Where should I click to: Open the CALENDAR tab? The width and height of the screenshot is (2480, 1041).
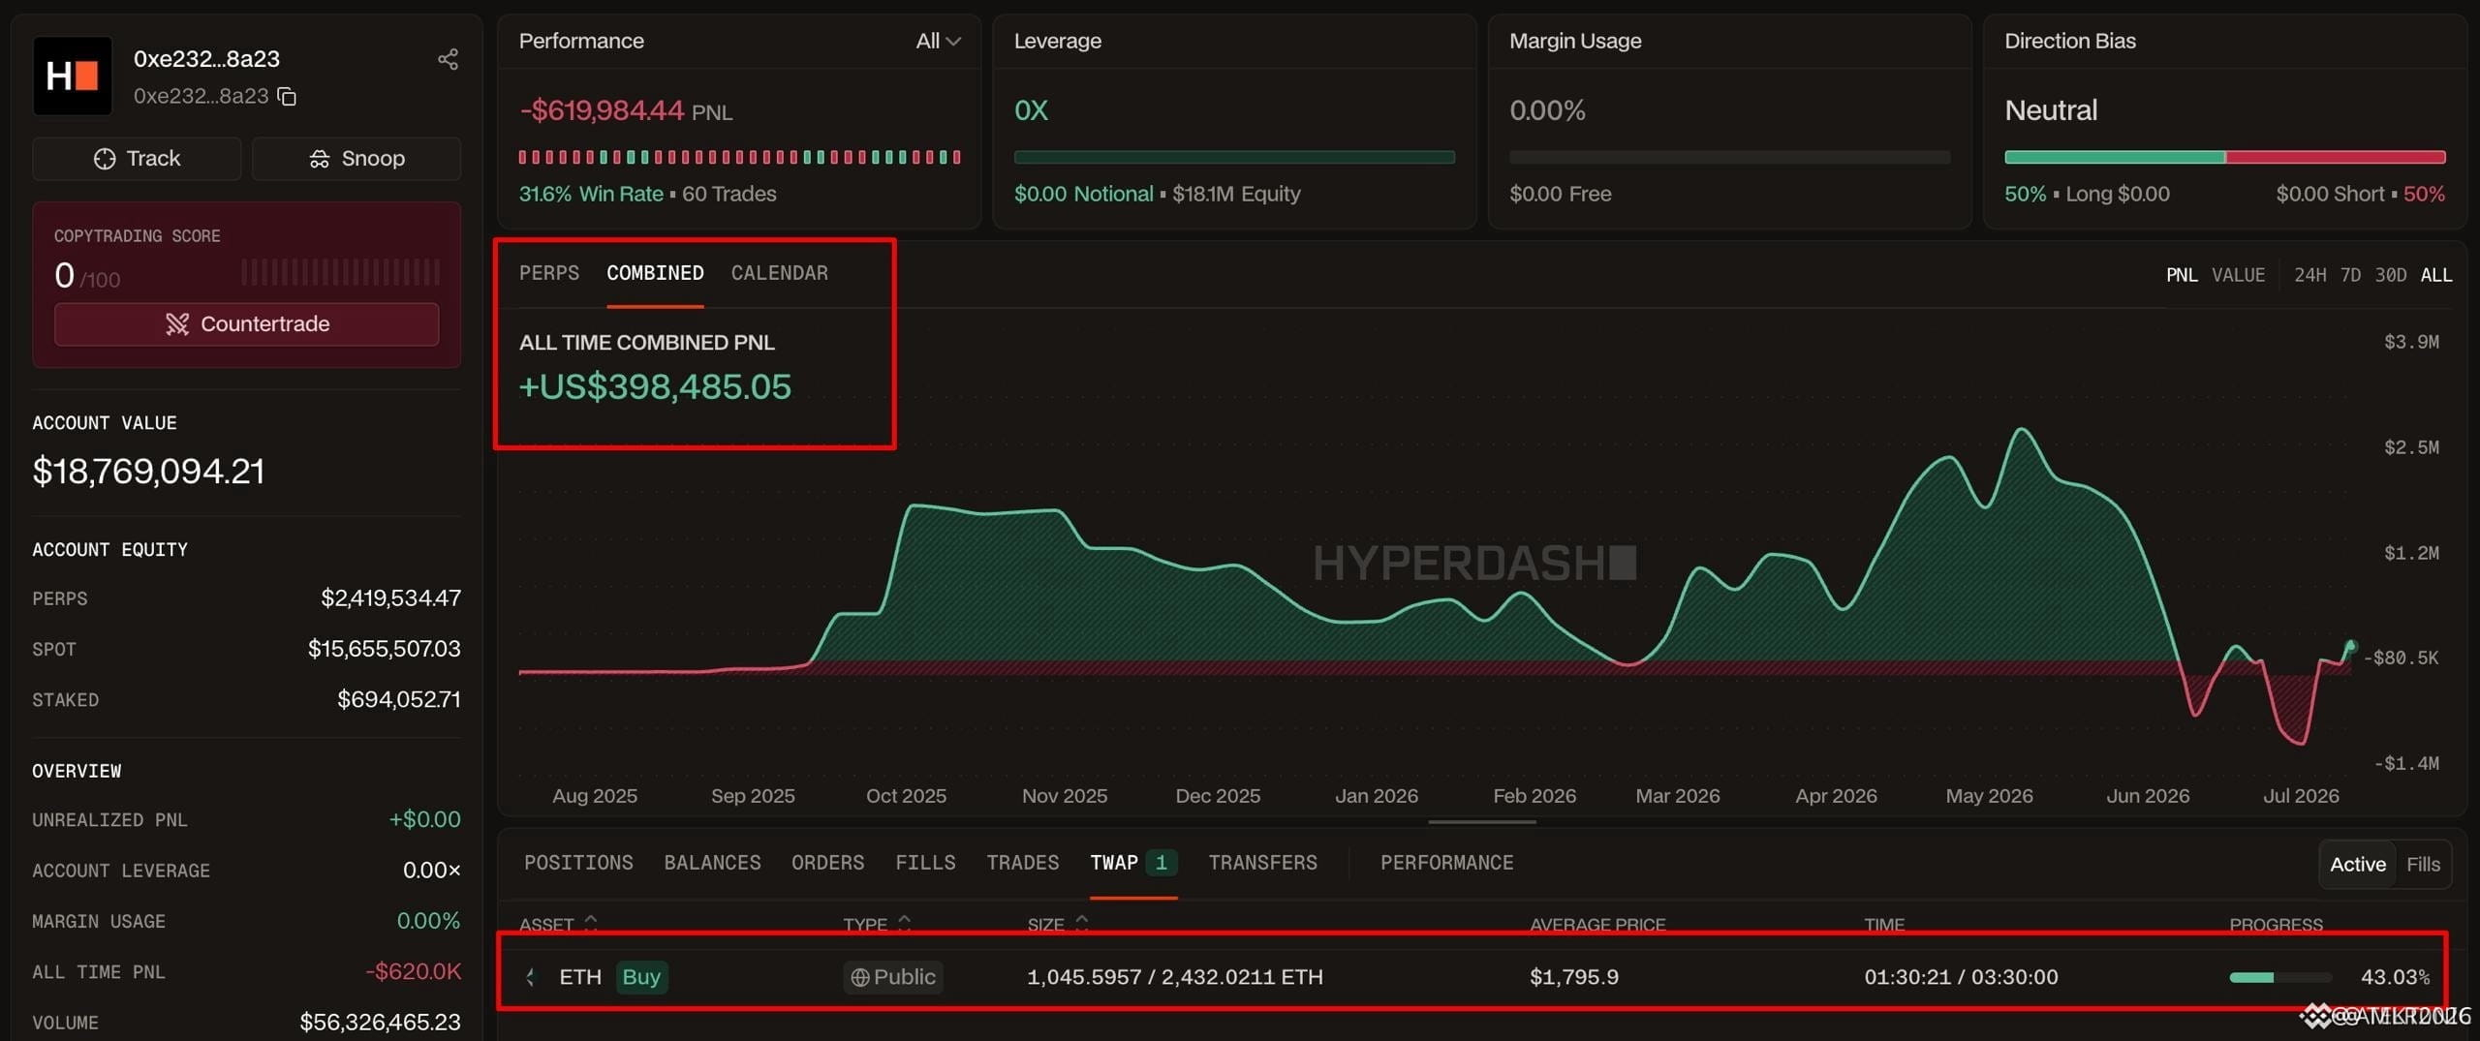pyautogui.click(x=779, y=273)
